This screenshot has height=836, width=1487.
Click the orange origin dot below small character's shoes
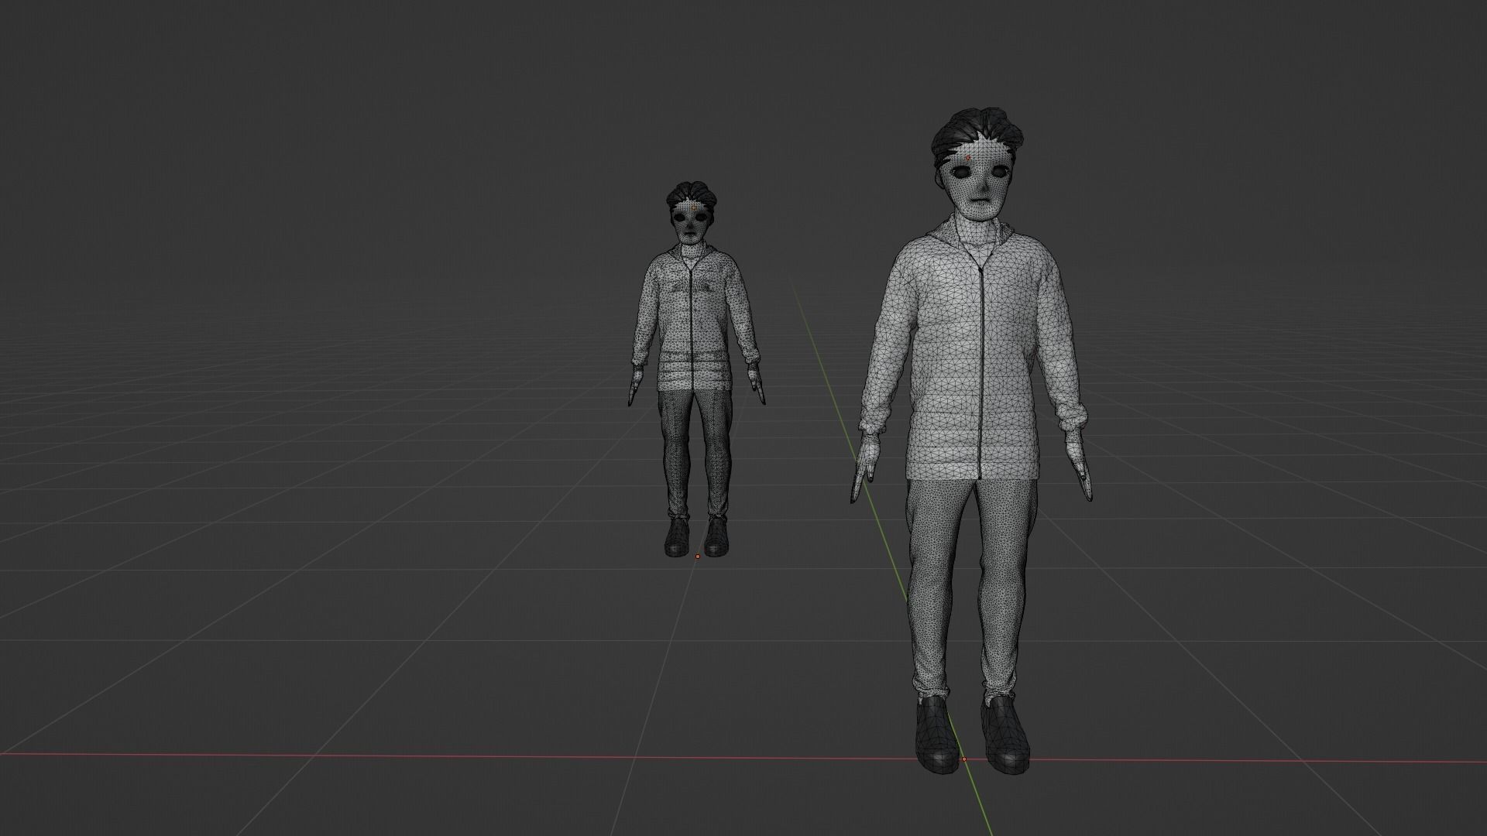pyautogui.click(x=697, y=556)
